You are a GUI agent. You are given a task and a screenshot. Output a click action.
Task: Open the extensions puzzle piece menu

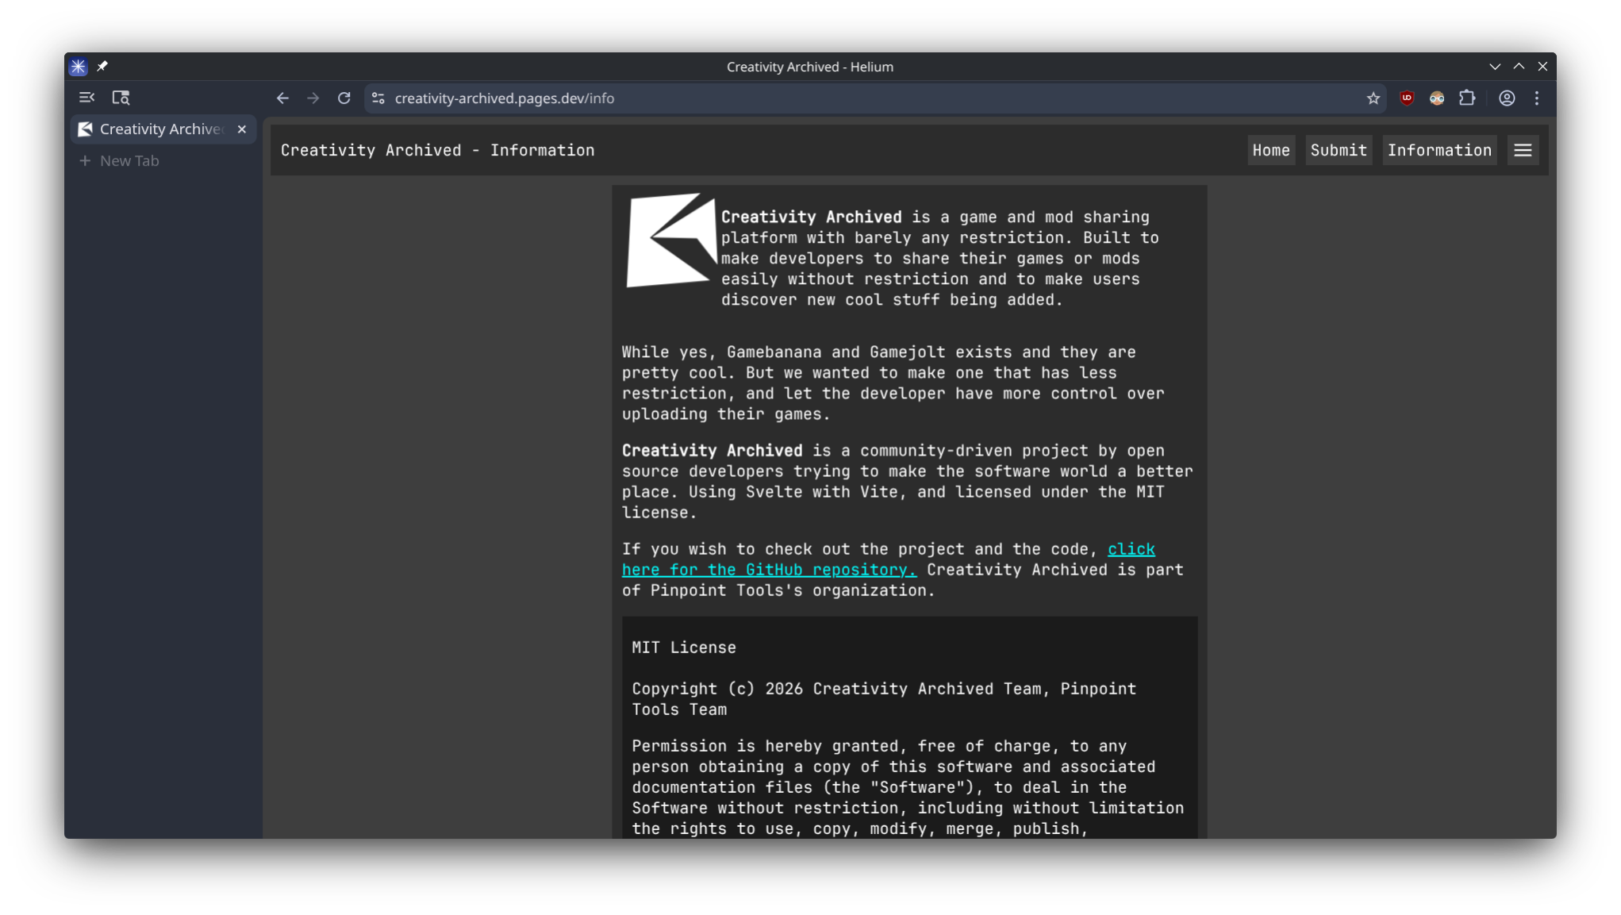1467,98
